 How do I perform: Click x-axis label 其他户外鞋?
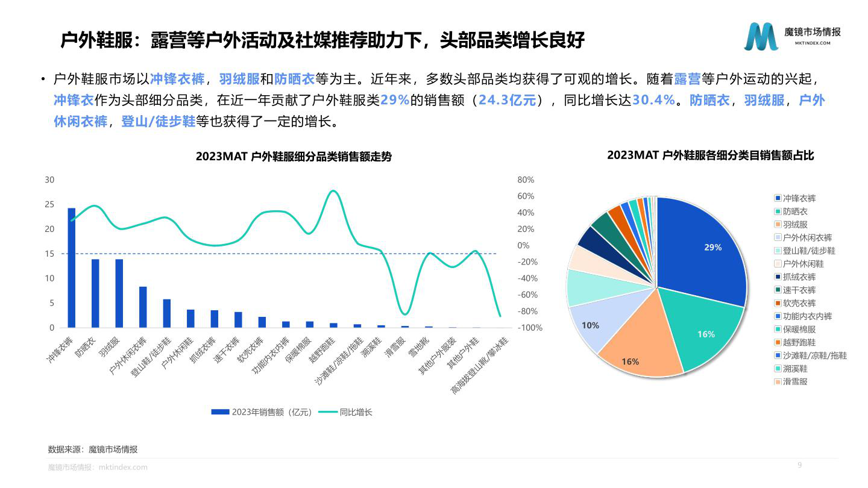(464, 353)
